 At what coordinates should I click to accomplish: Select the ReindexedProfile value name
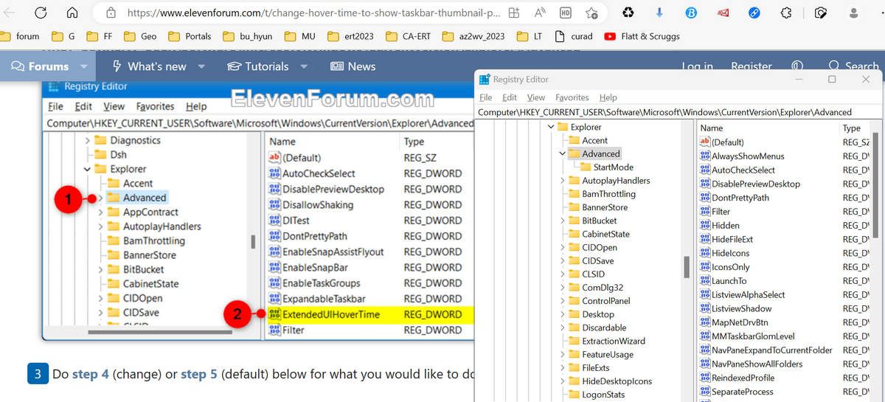(743, 378)
